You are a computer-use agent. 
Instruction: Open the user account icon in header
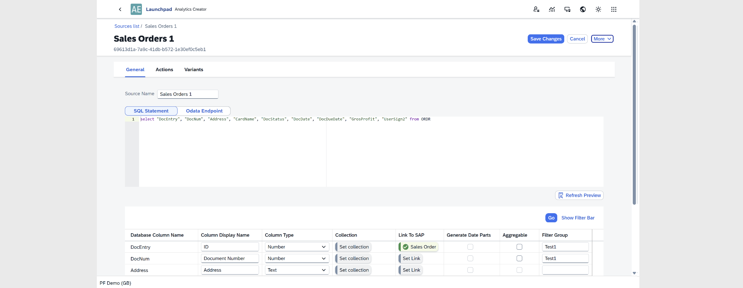[x=537, y=9]
